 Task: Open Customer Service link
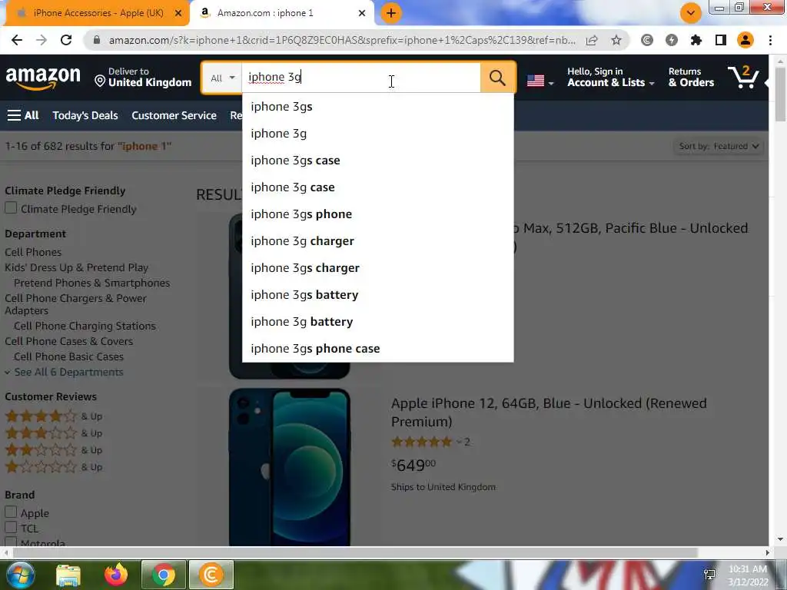pos(174,115)
